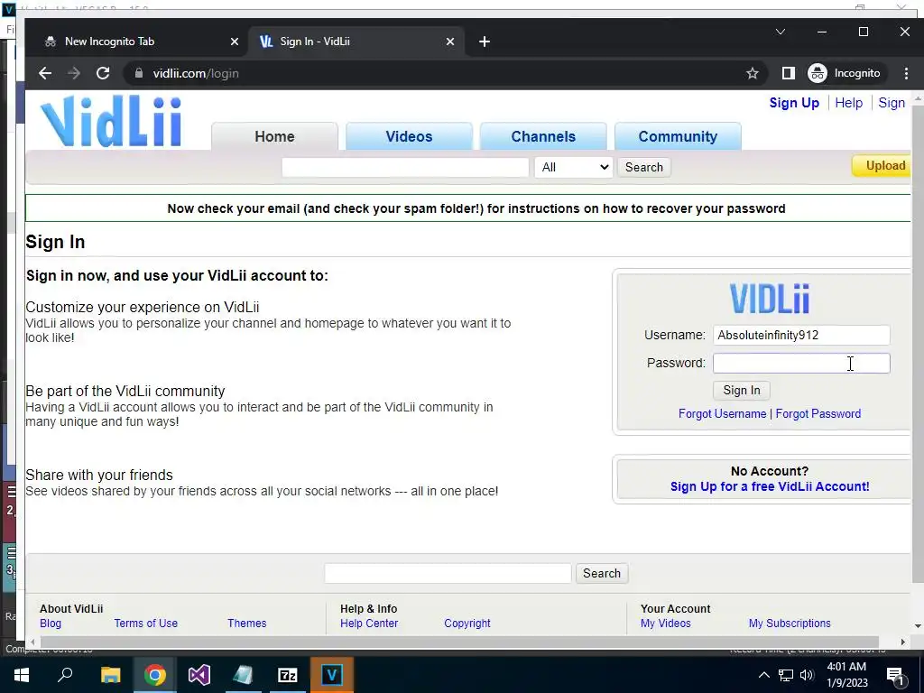924x693 pixels.
Task: View site info via the padlock icon
Action: pos(138,73)
